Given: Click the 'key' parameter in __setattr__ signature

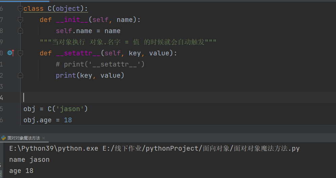Looking at the screenshot, I should (135, 53).
